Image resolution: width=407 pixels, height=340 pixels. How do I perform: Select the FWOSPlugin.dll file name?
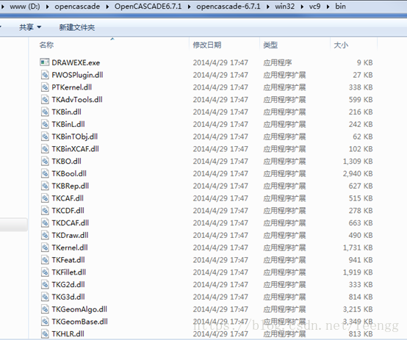click(77, 75)
